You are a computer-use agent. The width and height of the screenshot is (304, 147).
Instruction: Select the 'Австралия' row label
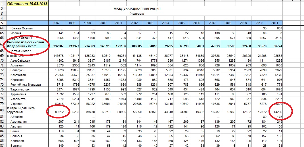coord(18,121)
